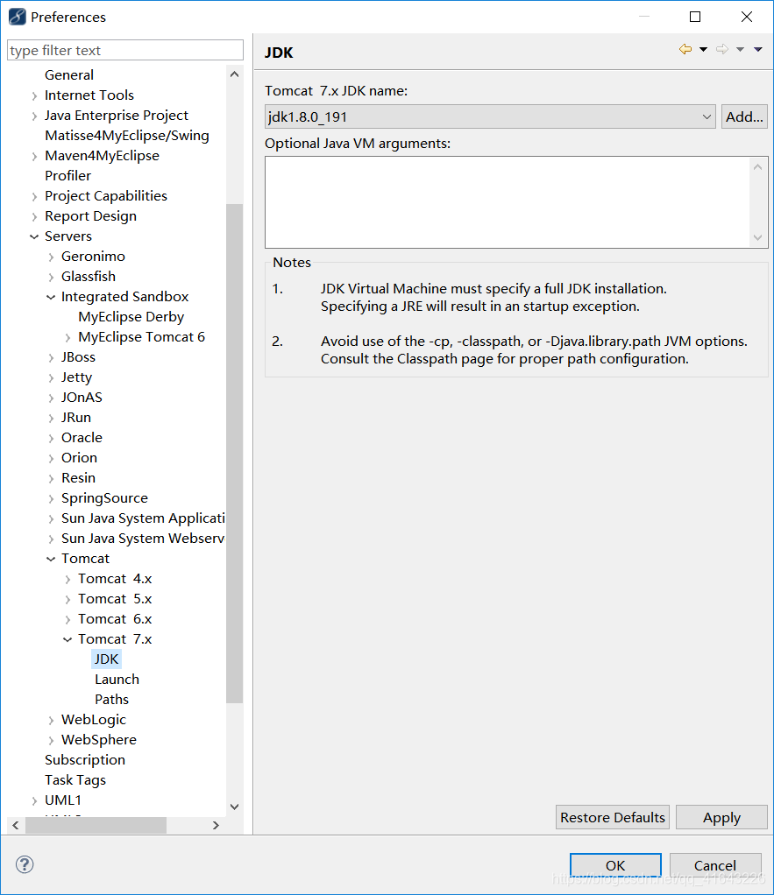
Task: Click the tree vertical scrollbar down arrow
Action: [x=234, y=807]
